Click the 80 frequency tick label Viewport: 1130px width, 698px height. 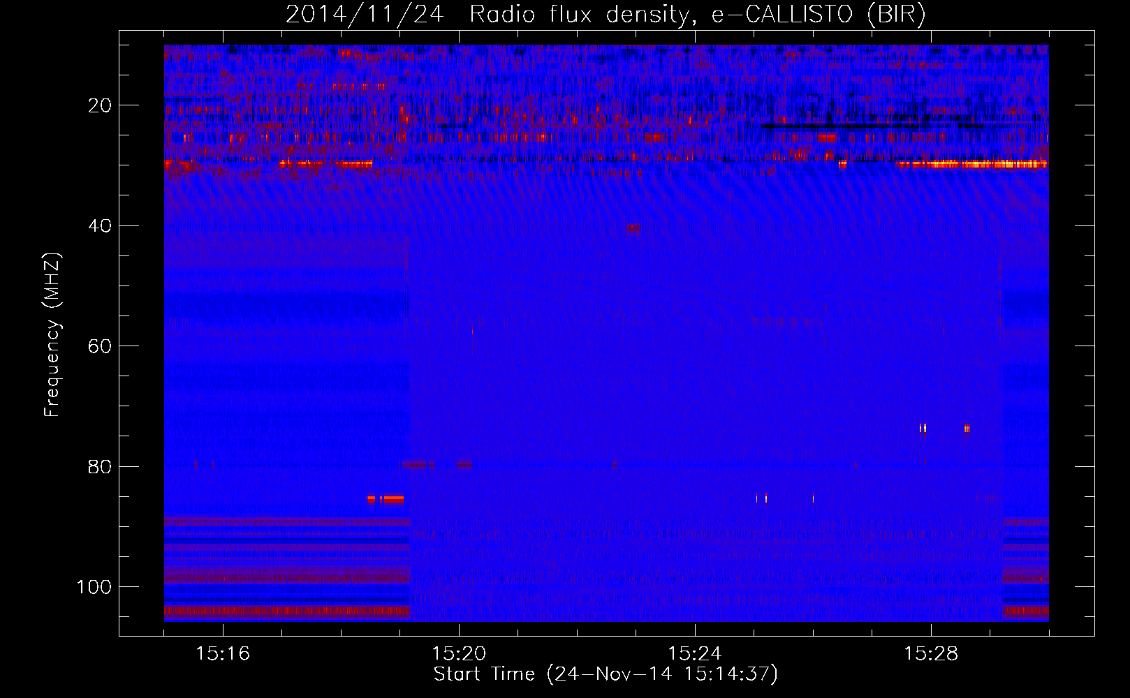click(100, 466)
